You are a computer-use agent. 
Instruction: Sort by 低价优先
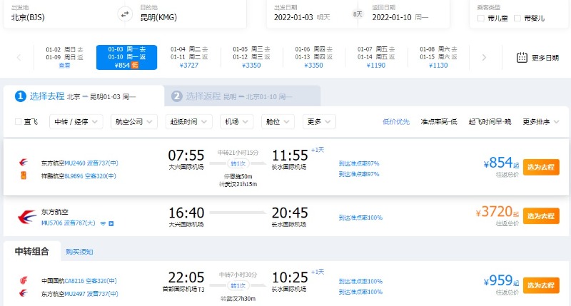click(396, 122)
